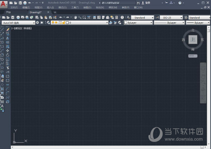Toggle layer 0 lock padlock icon
The width and height of the screenshot is (211, 149).
pos(64,22)
